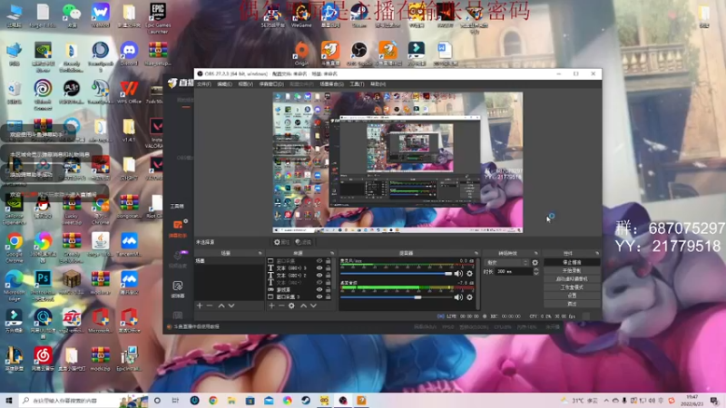Adjust the Desktop Audio volume slider
This screenshot has height=408, width=726.
[x=397, y=297]
